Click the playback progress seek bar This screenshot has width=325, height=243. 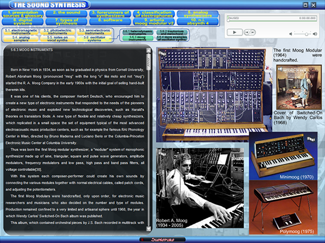pos(272,21)
